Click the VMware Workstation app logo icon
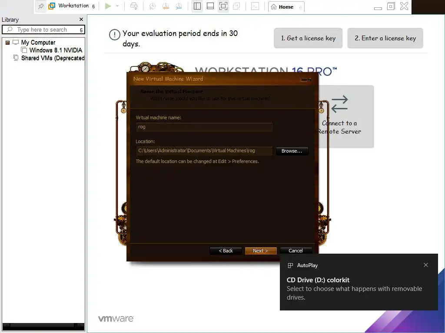The image size is (445, 333). (52, 6)
